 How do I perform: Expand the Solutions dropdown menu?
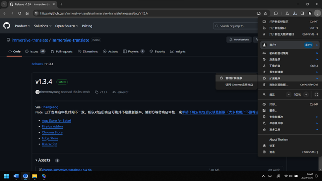click(43, 26)
